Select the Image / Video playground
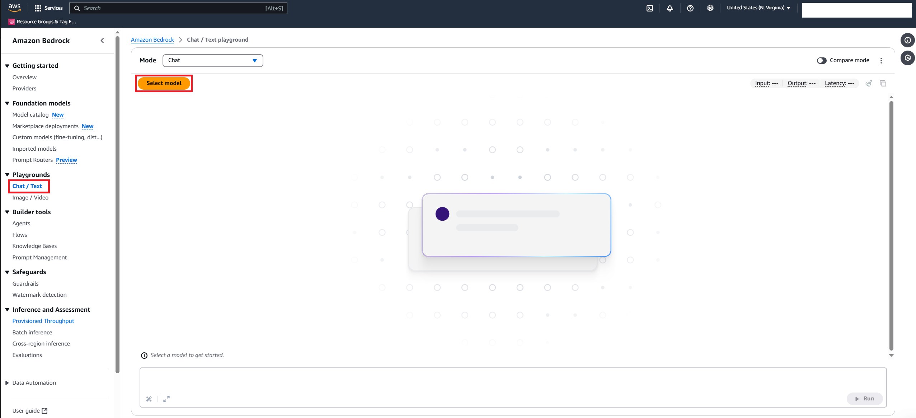Viewport: 916px width, 418px height. [x=30, y=197]
